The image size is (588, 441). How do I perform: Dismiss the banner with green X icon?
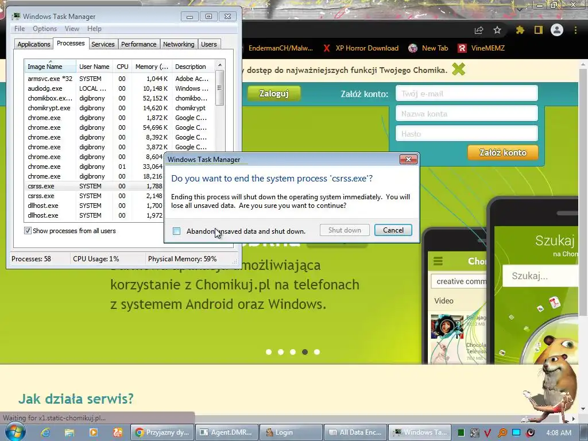[x=459, y=69]
